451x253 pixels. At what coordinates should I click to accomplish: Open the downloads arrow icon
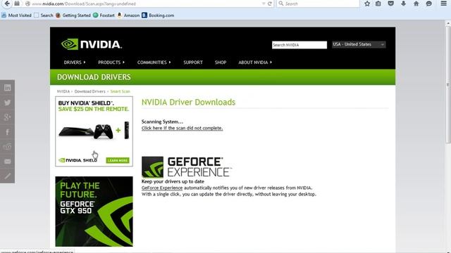coord(403,4)
